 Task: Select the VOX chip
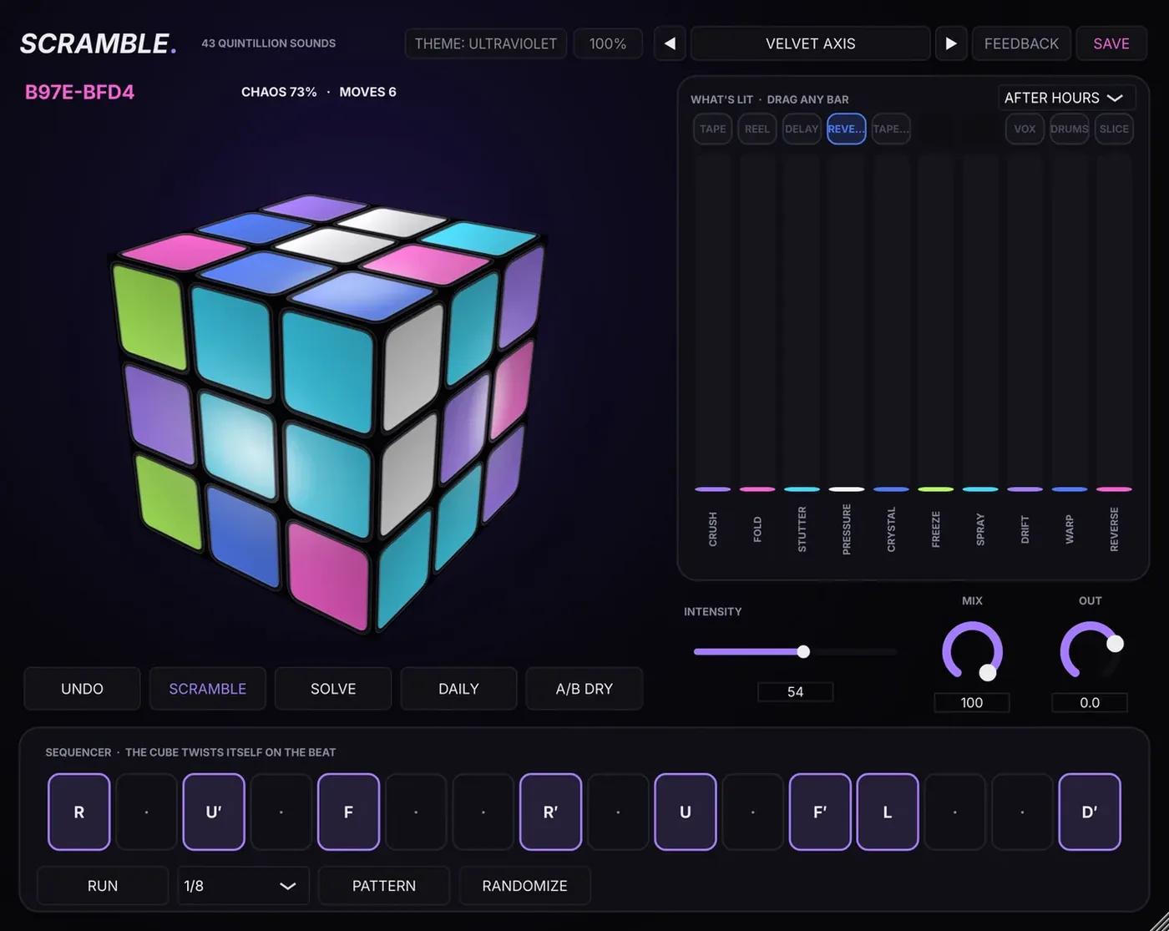pyautogui.click(x=1025, y=129)
